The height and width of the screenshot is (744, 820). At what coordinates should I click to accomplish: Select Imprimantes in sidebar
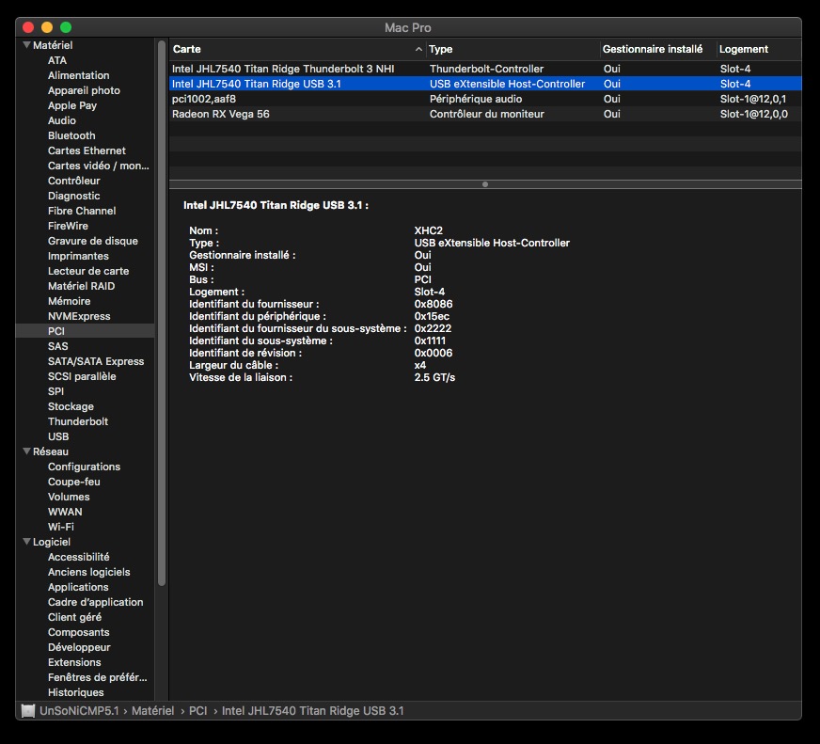(x=78, y=256)
